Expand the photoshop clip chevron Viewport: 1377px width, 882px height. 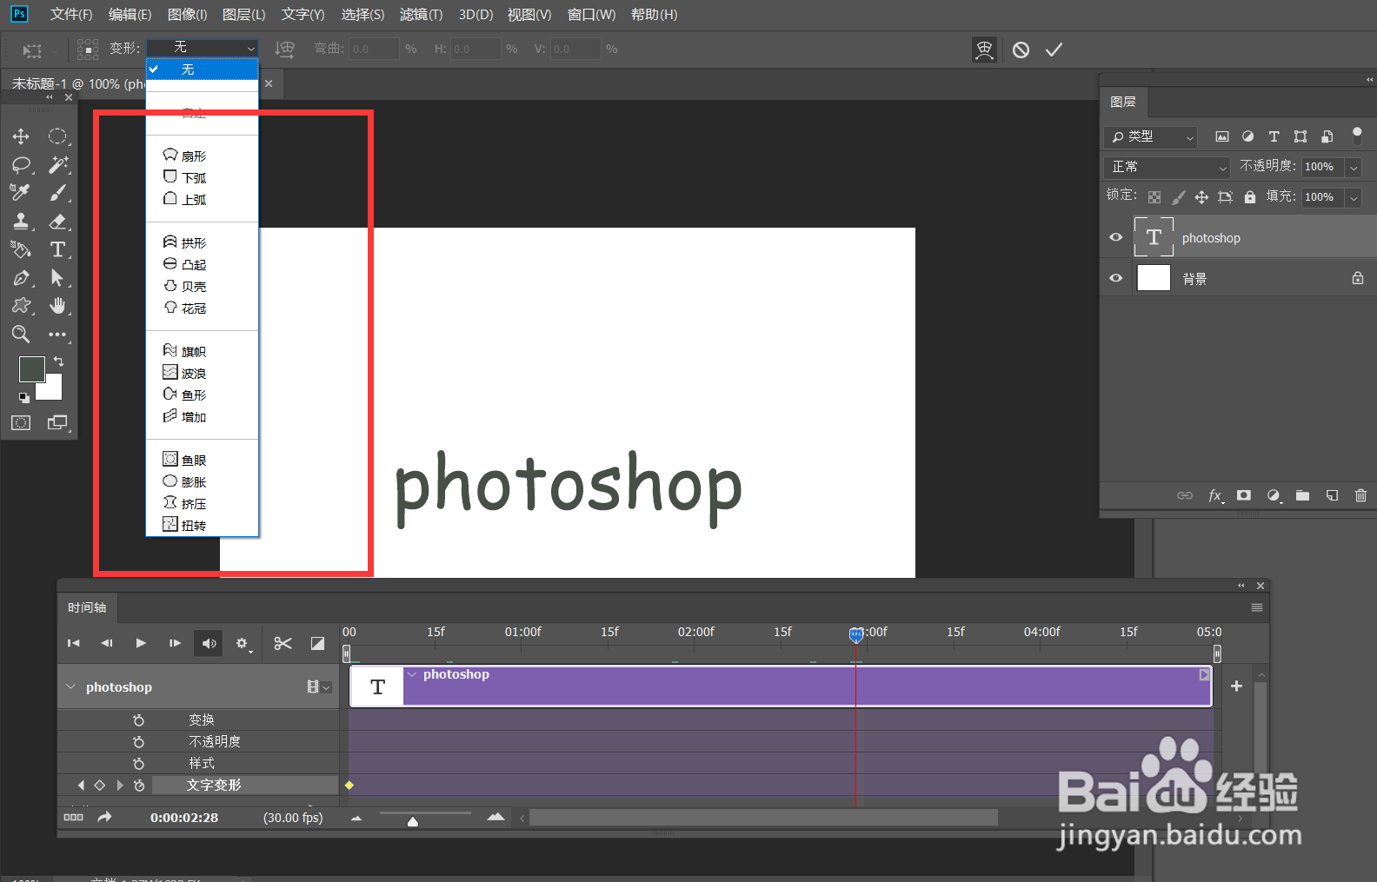(412, 674)
